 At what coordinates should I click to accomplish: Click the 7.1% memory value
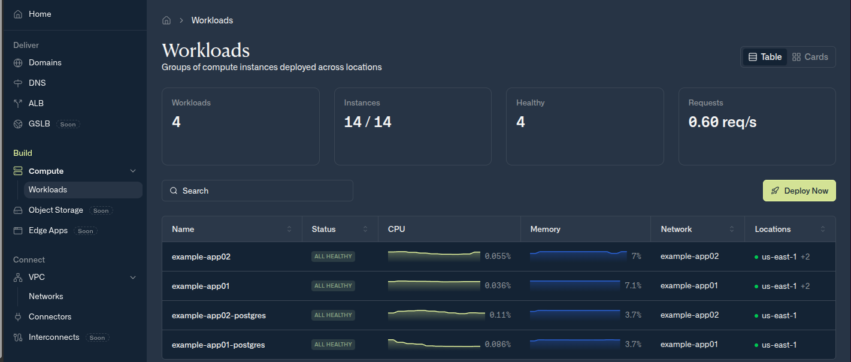click(633, 285)
